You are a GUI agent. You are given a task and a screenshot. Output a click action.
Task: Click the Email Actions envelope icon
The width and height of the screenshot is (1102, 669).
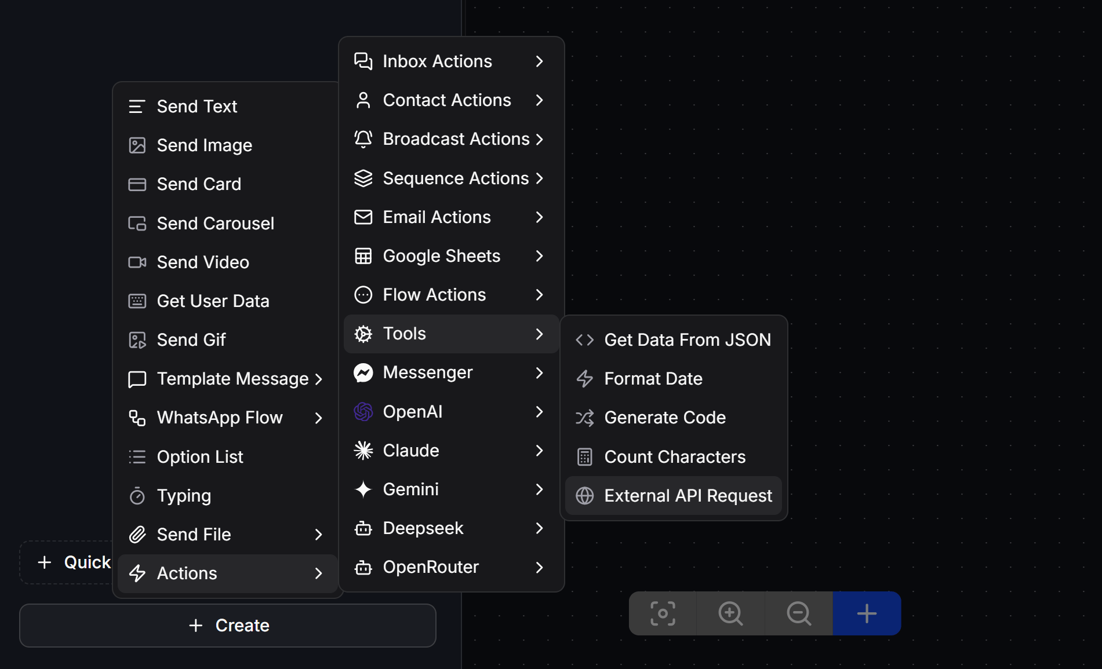click(363, 217)
